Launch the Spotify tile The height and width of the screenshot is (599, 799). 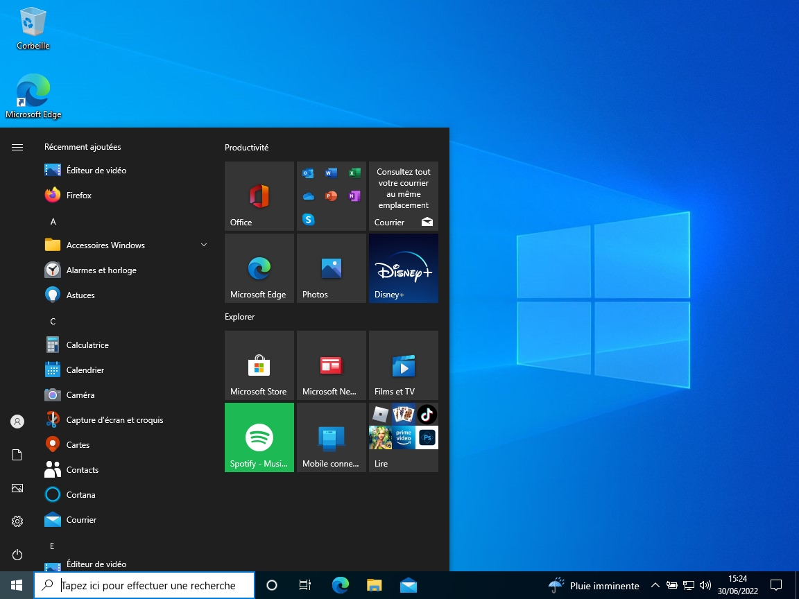point(259,437)
